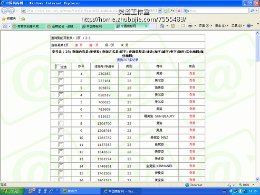Image resolution: width=260 pixels, height=195 pixels.
Task: Click the keyboard language bar icon in taskbar
Action: pyautogui.click(x=224, y=191)
